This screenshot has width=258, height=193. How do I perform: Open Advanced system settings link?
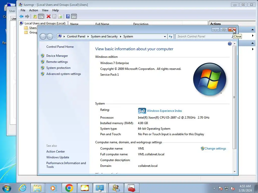point(63,74)
